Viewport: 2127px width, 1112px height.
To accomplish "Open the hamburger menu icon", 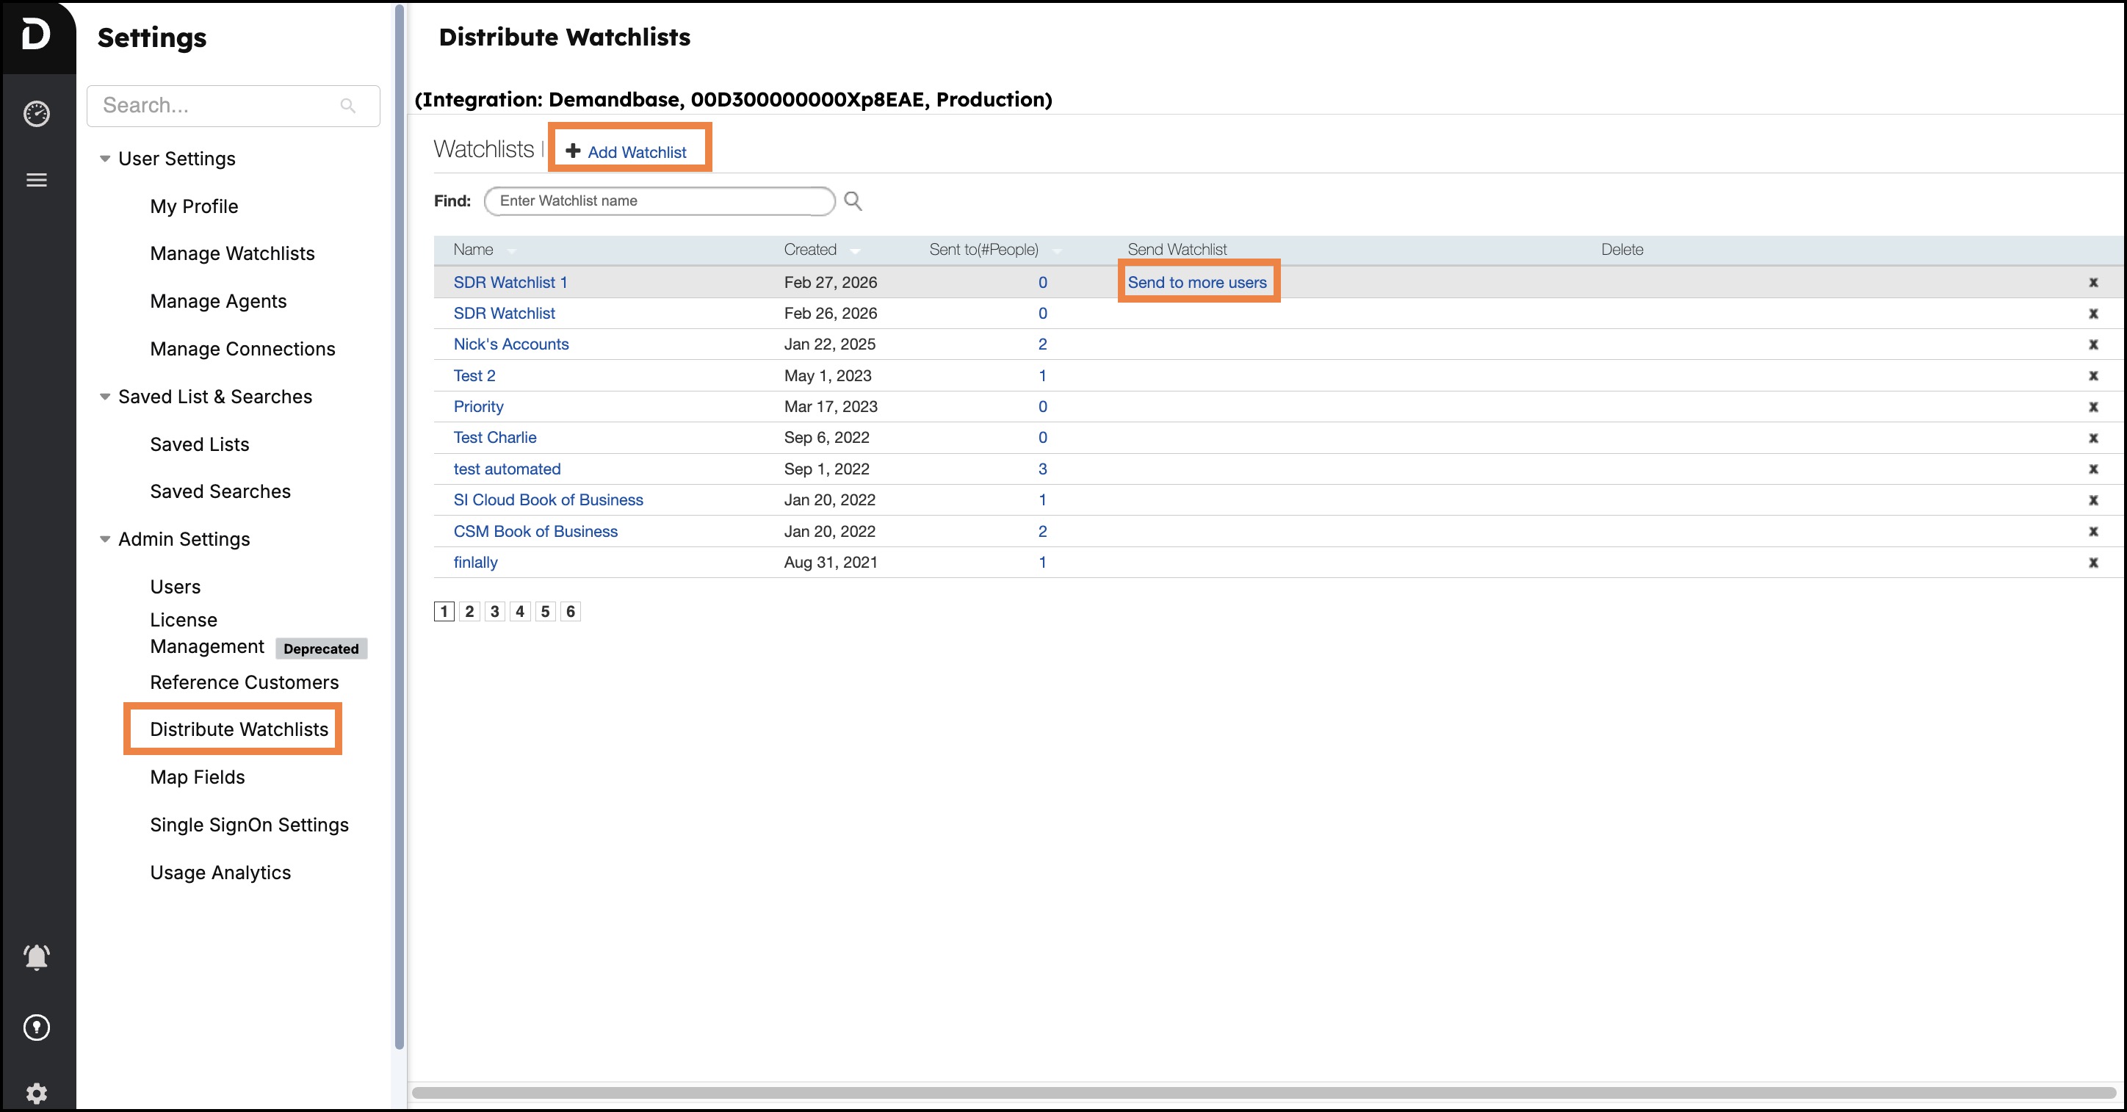I will 36,180.
